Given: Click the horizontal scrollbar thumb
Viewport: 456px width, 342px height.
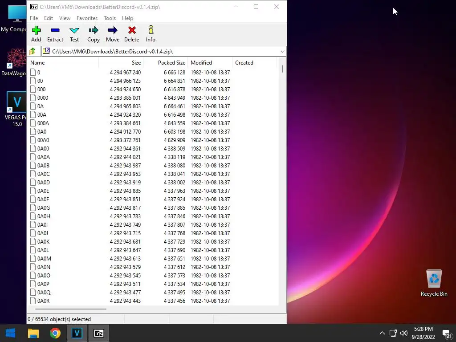Looking at the screenshot, I should pos(71,309).
